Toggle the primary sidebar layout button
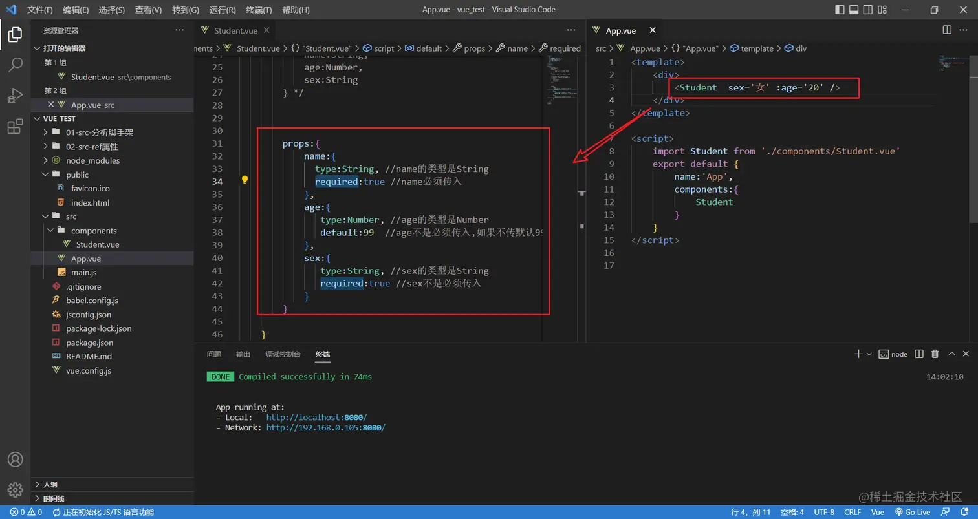This screenshot has height=519, width=978. pos(840,10)
